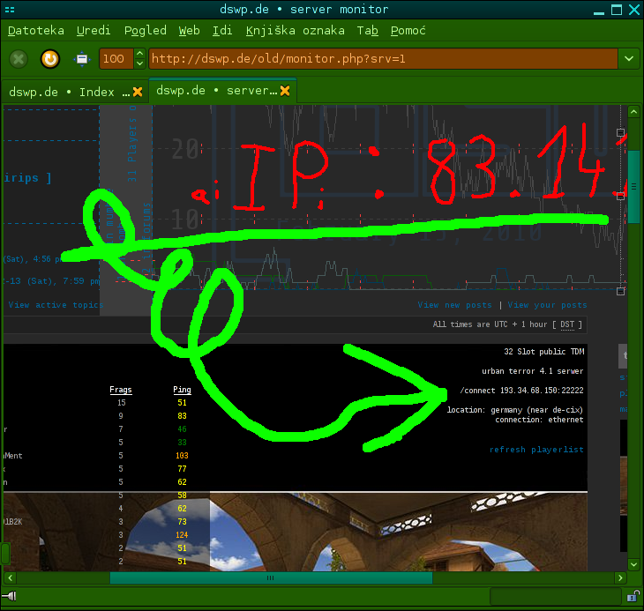Image resolution: width=644 pixels, height=611 pixels.
Task: Open the Pomoć menu
Action: tap(408, 30)
